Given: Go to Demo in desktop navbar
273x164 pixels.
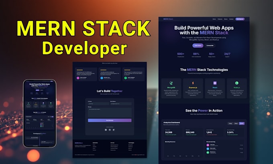Looking at the screenshot, I should pos(226,19).
